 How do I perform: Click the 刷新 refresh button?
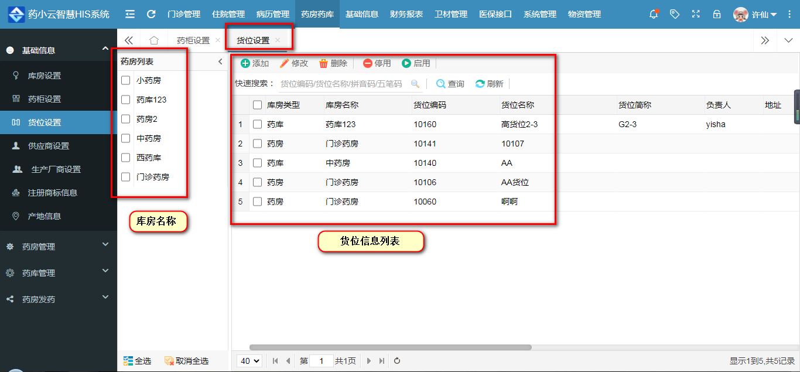point(490,84)
